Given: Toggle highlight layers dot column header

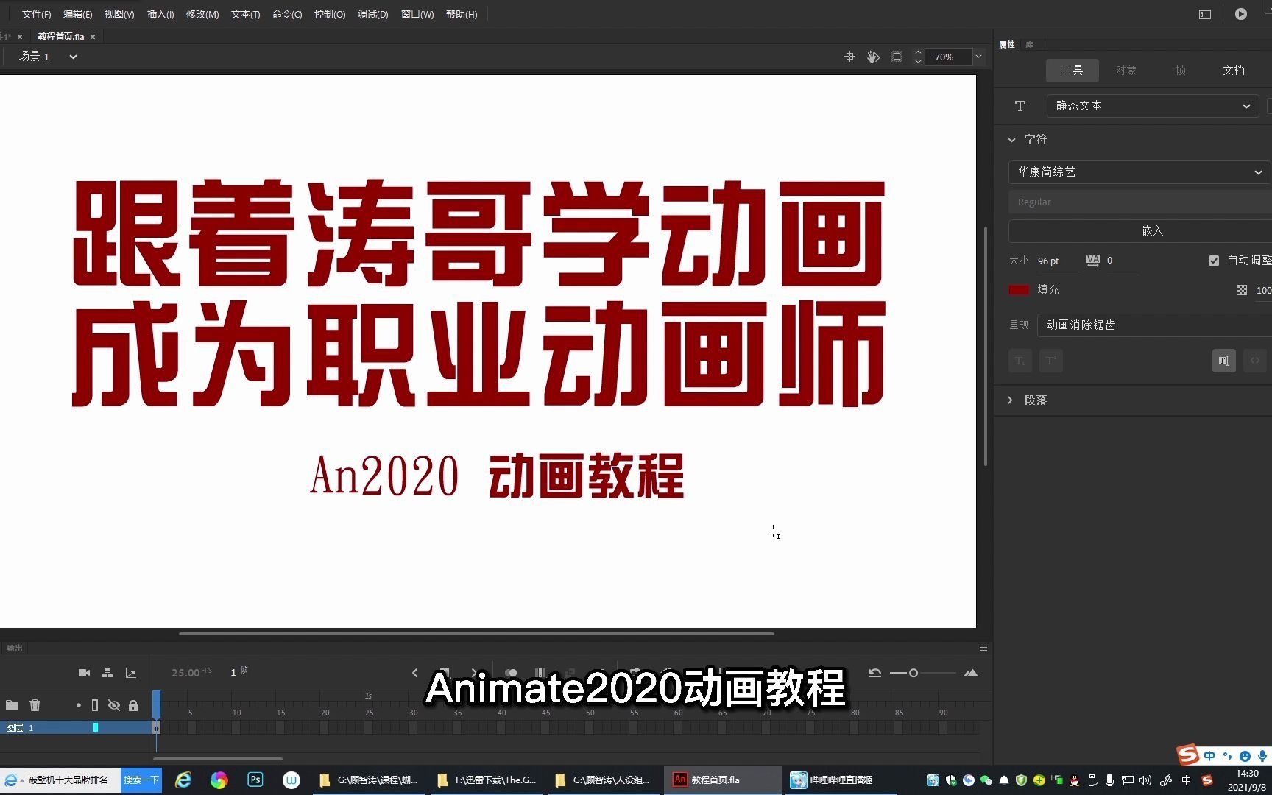Looking at the screenshot, I should (x=79, y=705).
